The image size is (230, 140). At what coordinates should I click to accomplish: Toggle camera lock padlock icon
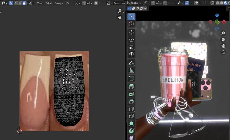[223, 52]
